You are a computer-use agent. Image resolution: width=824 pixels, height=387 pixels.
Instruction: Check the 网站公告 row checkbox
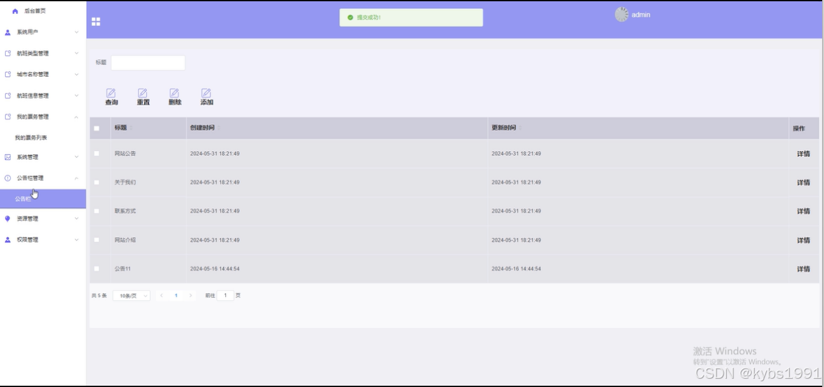(96, 154)
